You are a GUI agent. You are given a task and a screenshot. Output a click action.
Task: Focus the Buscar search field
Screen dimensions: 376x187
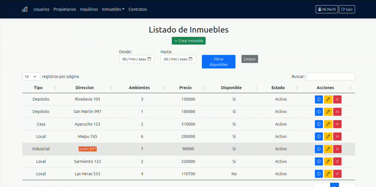[x=331, y=76]
